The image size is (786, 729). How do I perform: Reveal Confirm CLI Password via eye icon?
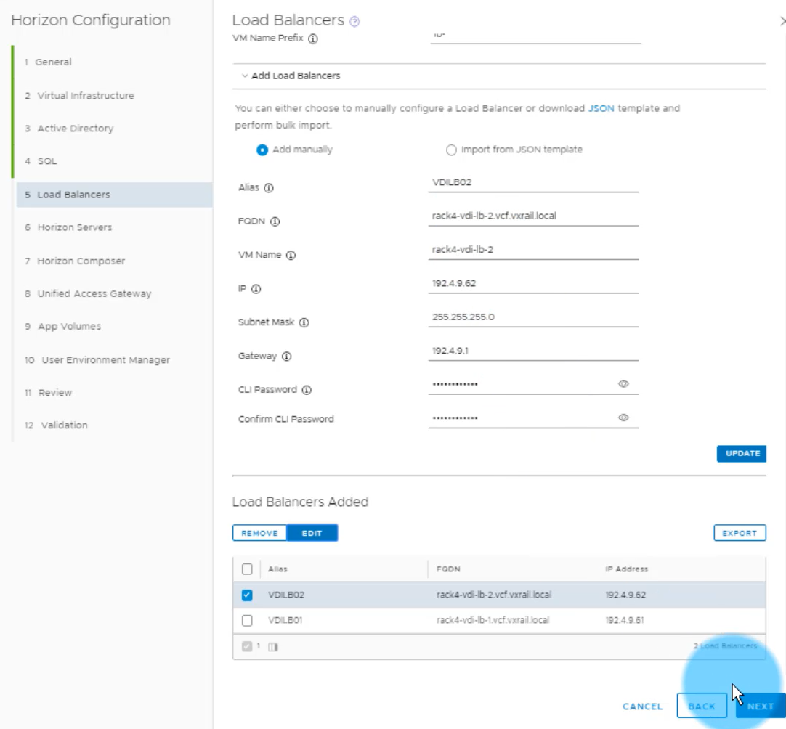[623, 418]
